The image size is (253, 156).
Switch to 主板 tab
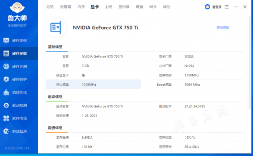pos(108,7)
